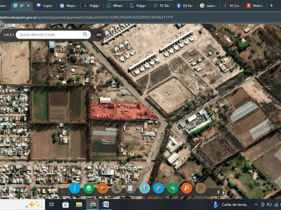Open the light-blue building widget
Image resolution: width=281 pixels, height=210 pixels.
coord(145,188)
